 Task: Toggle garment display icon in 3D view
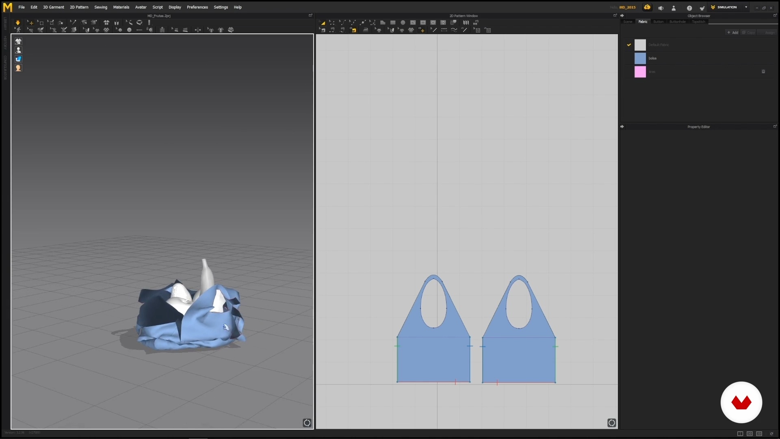click(x=18, y=41)
